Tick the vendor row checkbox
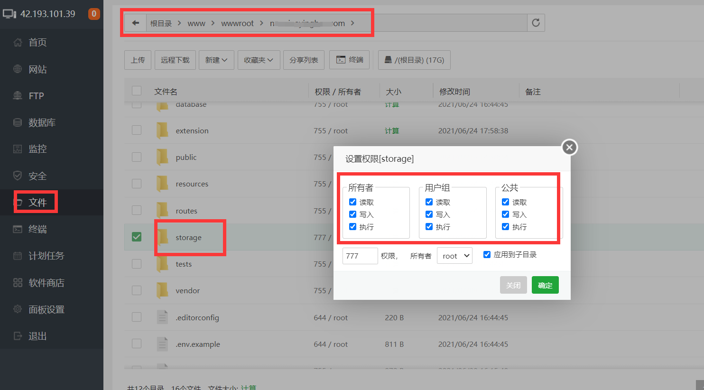Image resolution: width=704 pixels, height=390 pixels. (x=137, y=290)
